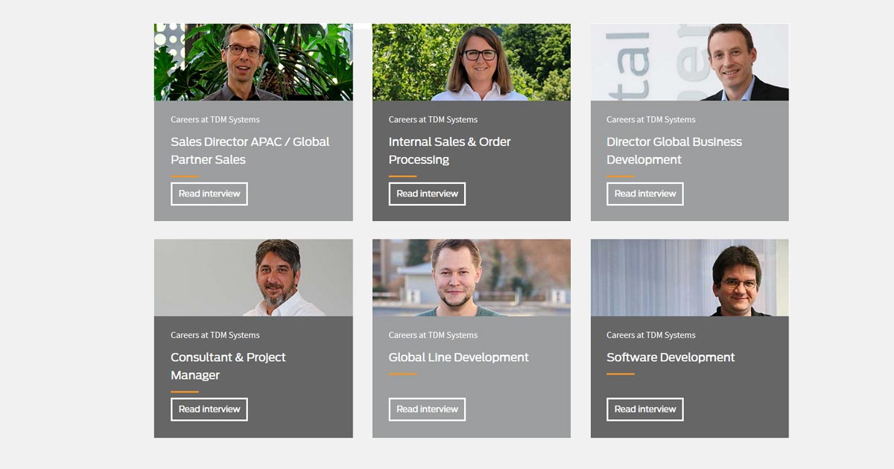Click the Director Global Business Development title
Screen dimensions: 894x469
point(674,150)
